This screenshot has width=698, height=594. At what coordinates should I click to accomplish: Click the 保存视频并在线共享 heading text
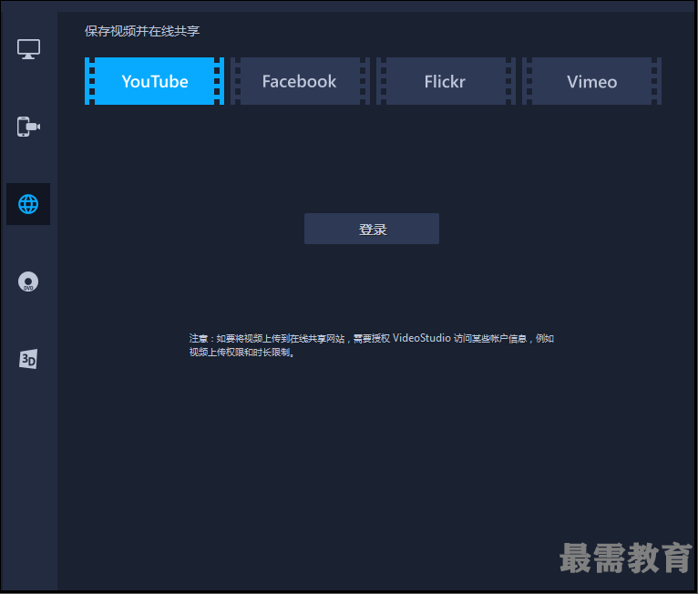pos(142,31)
